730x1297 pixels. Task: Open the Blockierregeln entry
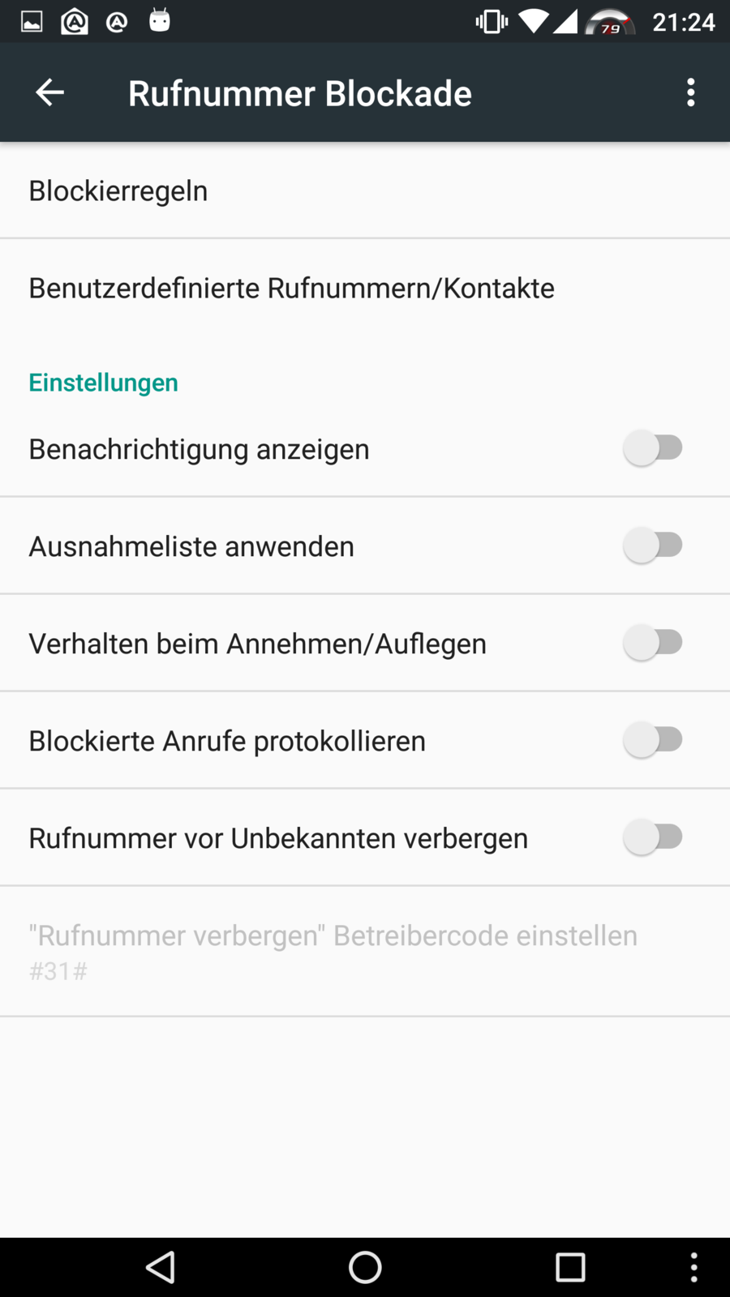(118, 190)
